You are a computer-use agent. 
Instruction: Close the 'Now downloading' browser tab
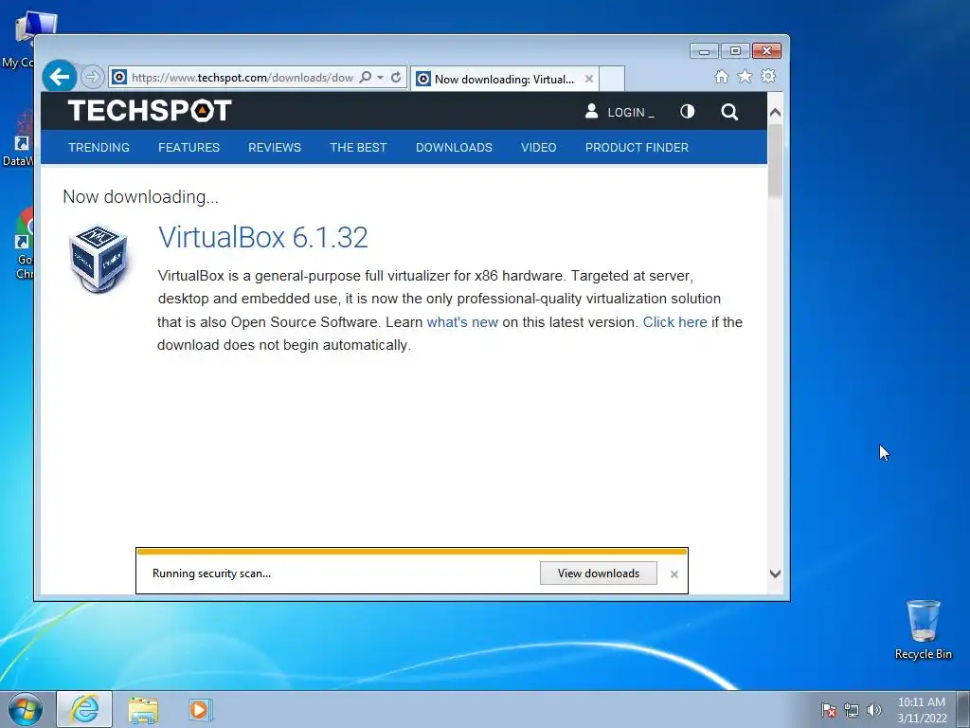point(589,79)
